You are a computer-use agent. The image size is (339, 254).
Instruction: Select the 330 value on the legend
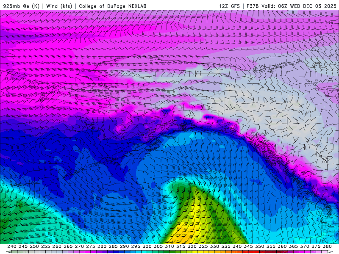(214, 246)
